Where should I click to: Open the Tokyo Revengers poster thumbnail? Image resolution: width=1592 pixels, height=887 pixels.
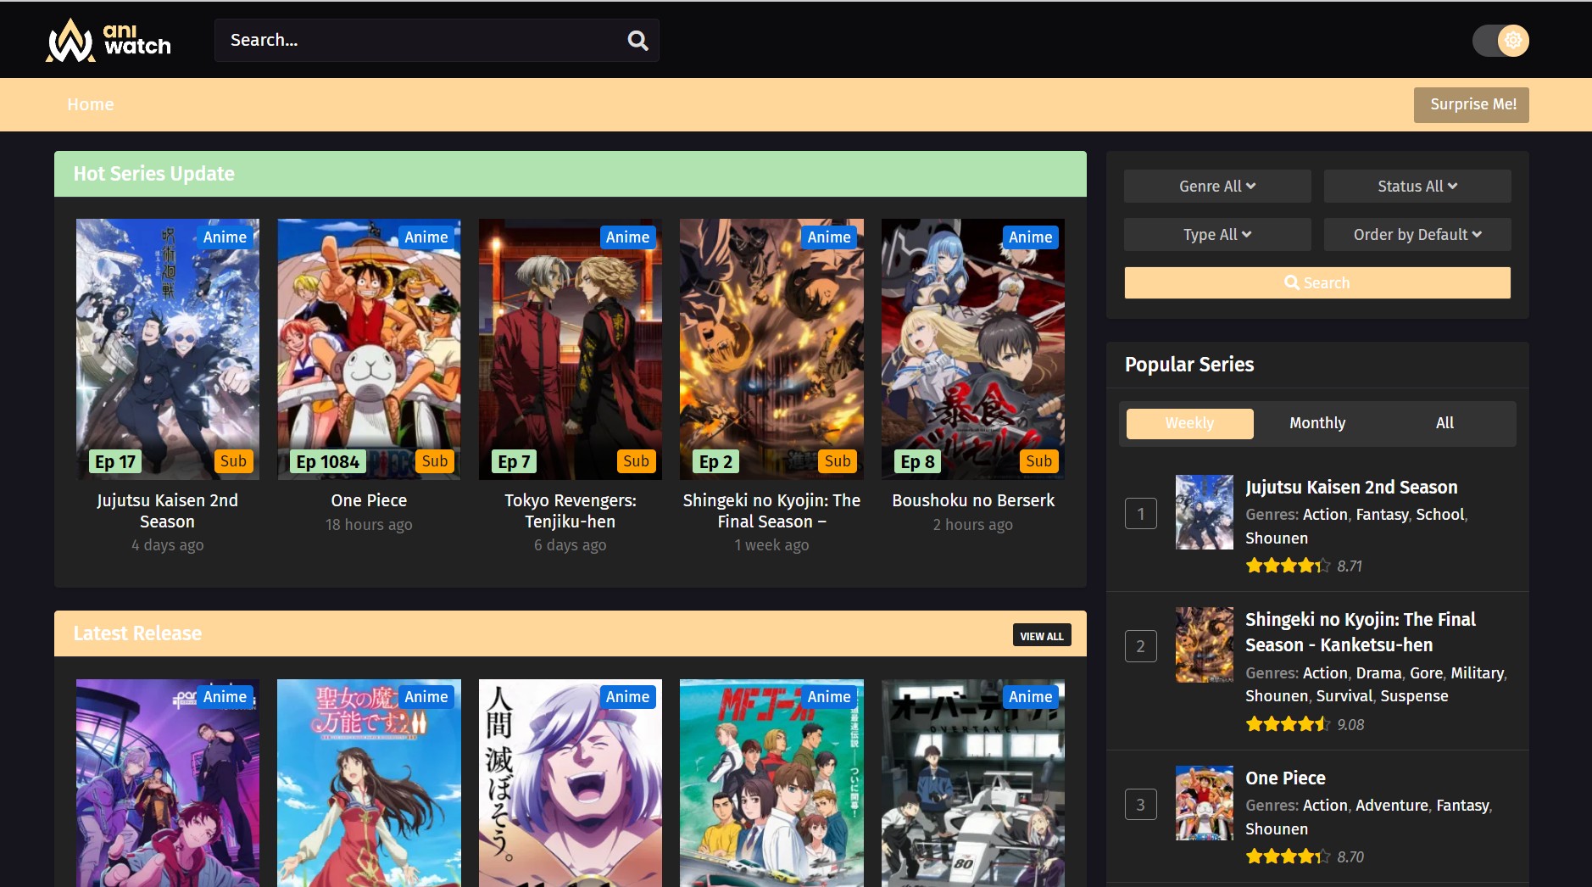point(571,349)
